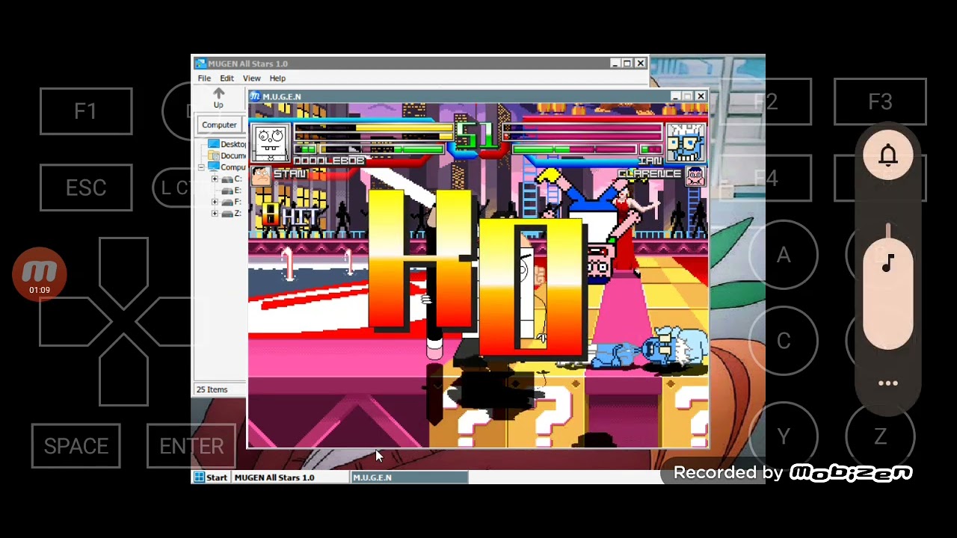The height and width of the screenshot is (538, 957).
Task: Click the Ian character portrait
Action: (686, 143)
